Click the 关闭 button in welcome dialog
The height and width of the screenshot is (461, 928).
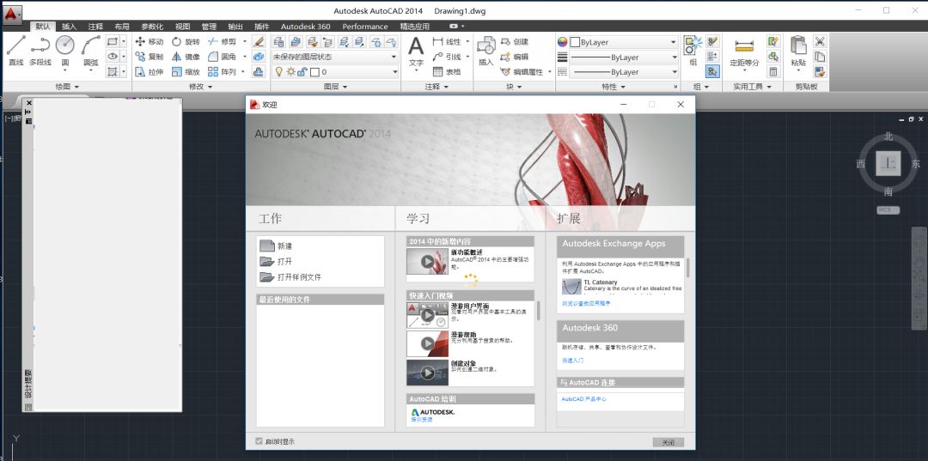point(669,442)
